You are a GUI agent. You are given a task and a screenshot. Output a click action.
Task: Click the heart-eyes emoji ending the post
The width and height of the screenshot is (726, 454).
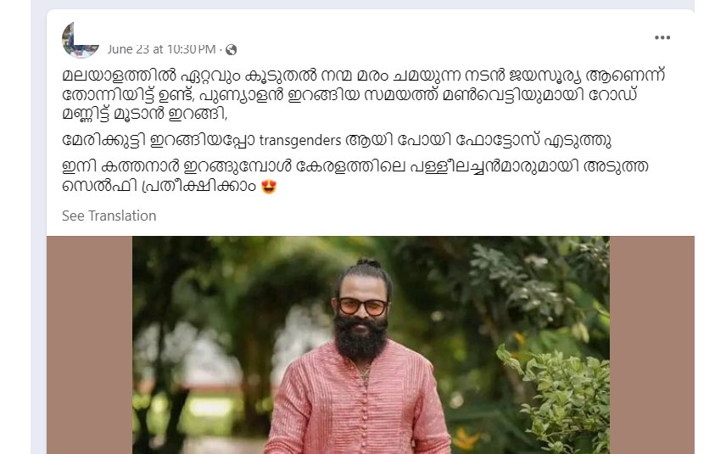pyautogui.click(x=269, y=187)
